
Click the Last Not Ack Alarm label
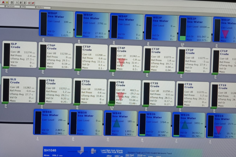click(x=111, y=150)
